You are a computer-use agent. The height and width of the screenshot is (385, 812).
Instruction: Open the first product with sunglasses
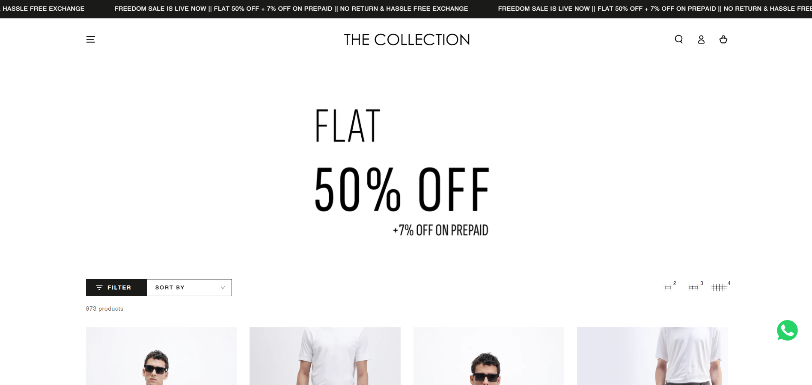(161, 356)
